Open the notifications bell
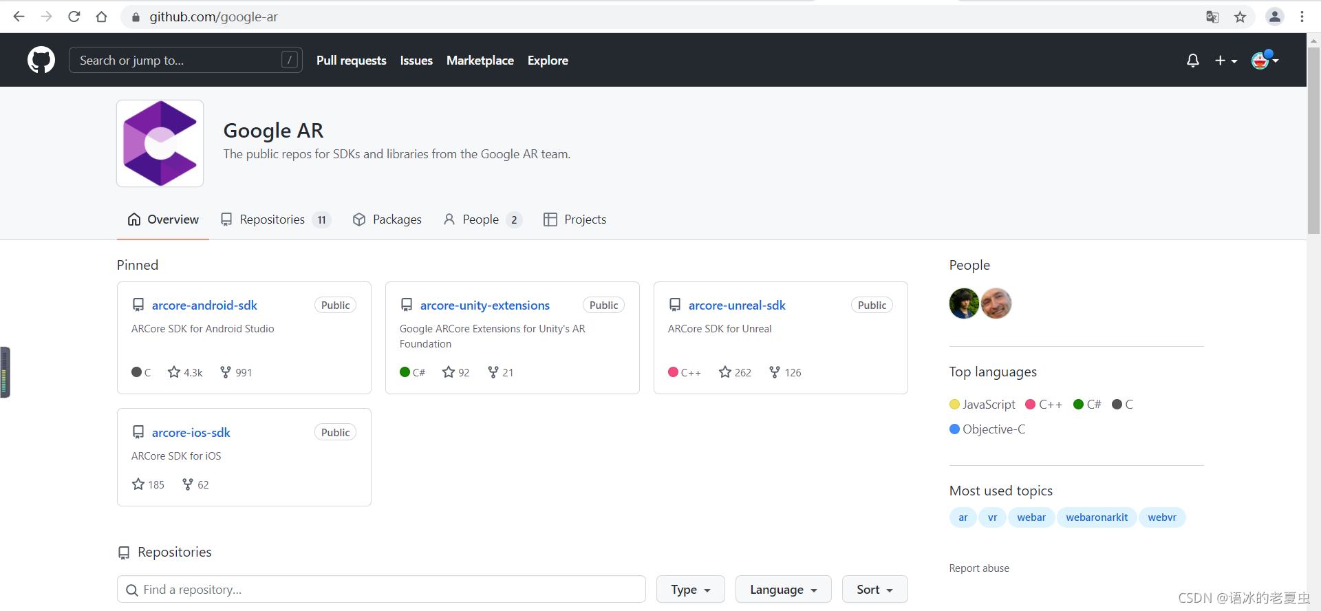 (x=1193, y=61)
